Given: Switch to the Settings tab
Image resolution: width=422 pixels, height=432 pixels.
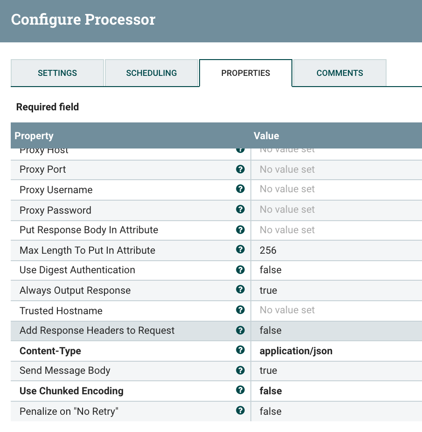Looking at the screenshot, I should point(57,73).
